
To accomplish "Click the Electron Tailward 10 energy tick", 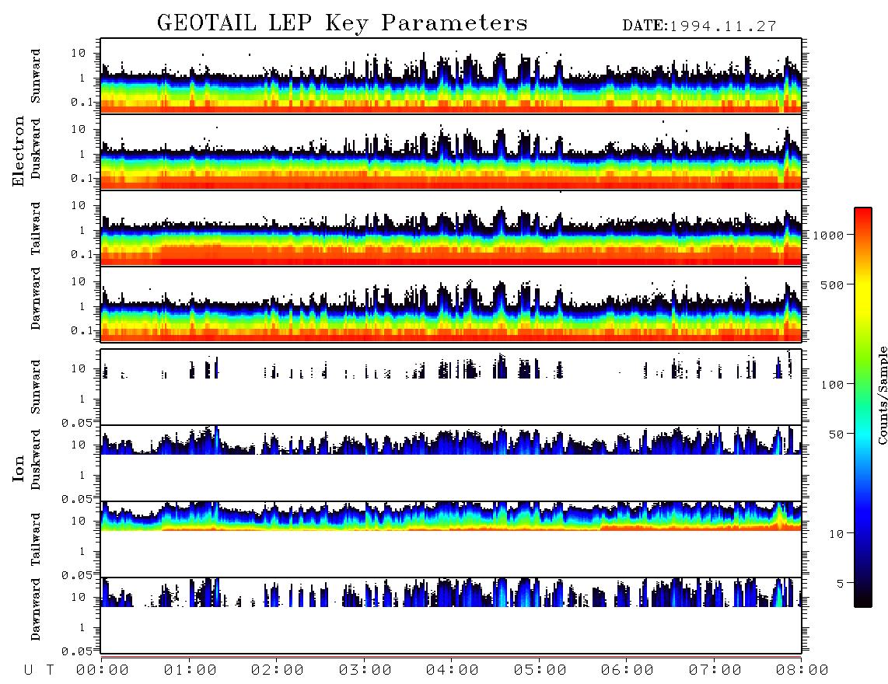I will click(79, 205).
